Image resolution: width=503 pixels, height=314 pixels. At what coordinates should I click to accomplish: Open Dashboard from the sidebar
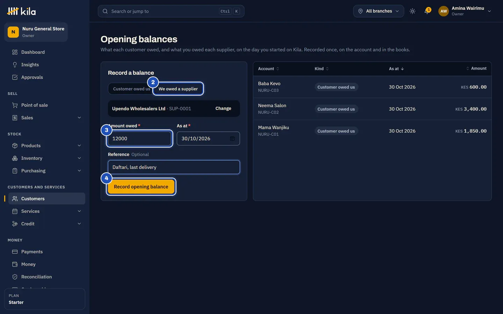(x=47, y=52)
